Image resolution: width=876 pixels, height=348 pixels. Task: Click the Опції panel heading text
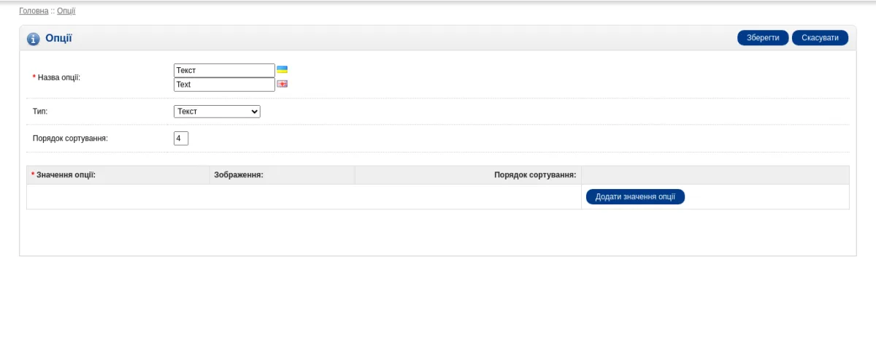coord(58,39)
